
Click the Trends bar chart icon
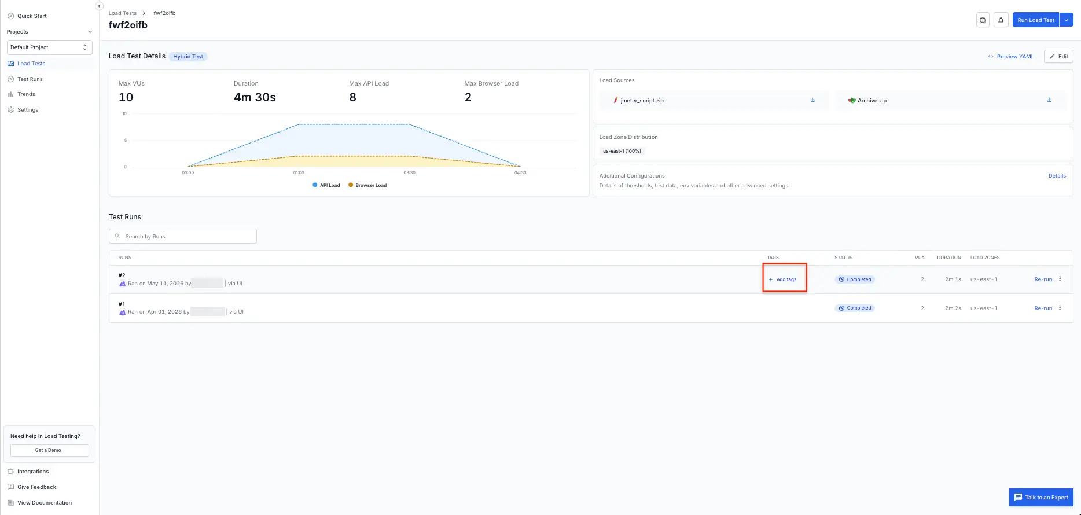coord(10,94)
